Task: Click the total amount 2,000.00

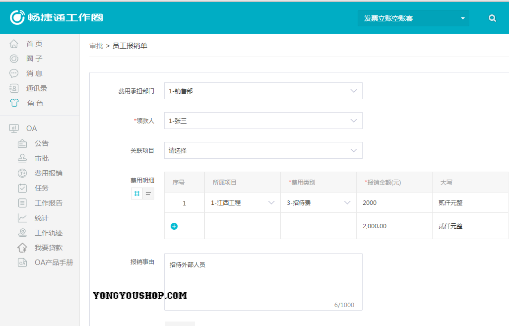Action: [x=374, y=226]
